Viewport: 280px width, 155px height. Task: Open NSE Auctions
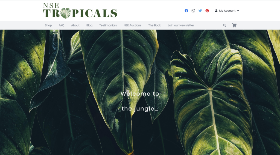point(133,25)
